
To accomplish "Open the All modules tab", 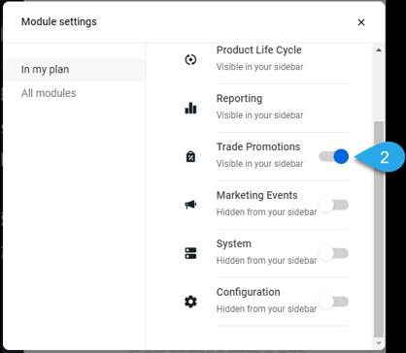I will click(49, 93).
